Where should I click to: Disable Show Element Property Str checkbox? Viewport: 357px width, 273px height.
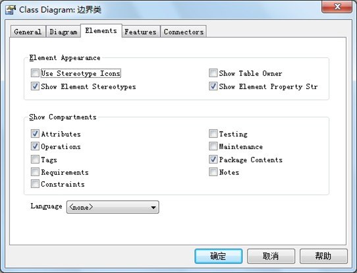[213, 86]
